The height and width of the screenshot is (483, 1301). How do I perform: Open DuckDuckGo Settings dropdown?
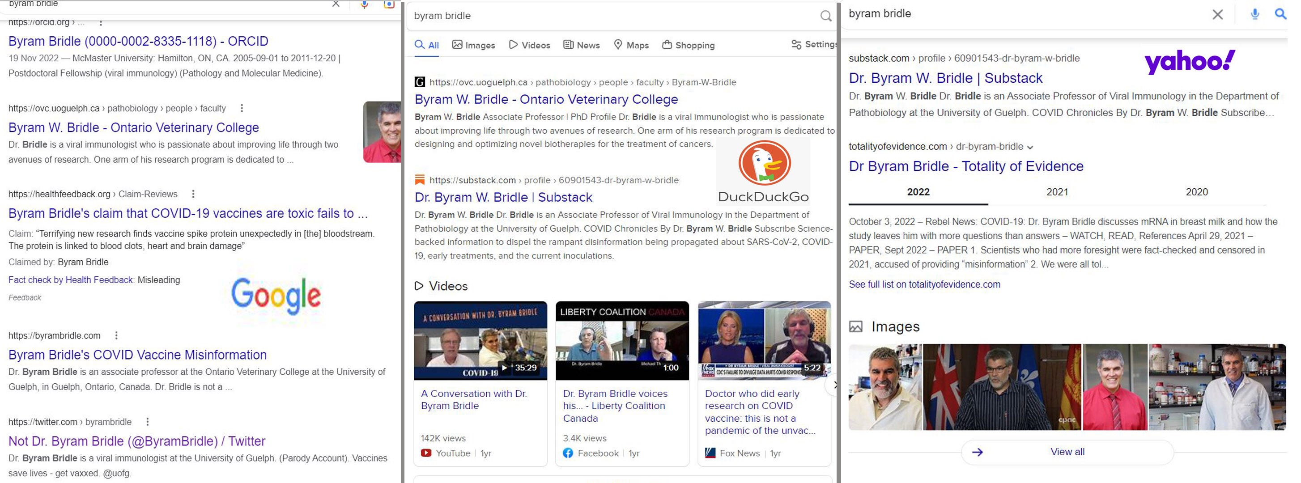(x=814, y=44)
